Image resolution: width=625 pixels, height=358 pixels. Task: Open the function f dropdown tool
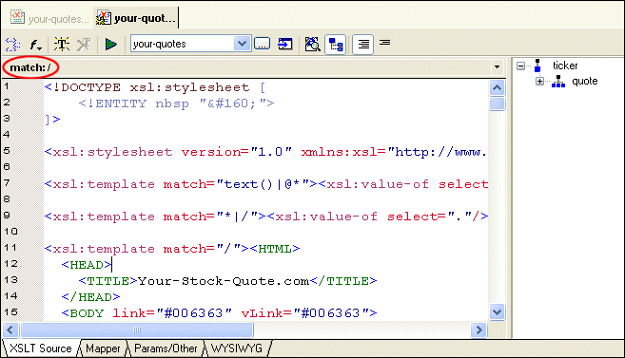pyautogui.click(x=35, y=44)
